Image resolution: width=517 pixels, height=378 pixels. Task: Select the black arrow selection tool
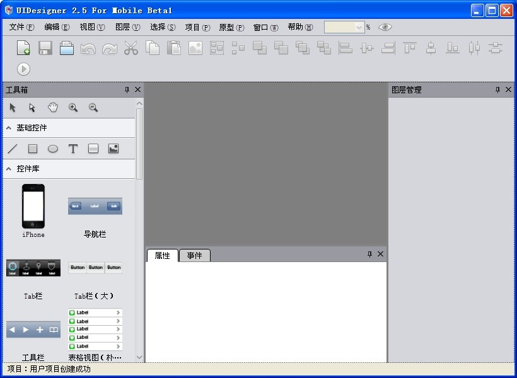click(13, 108)
